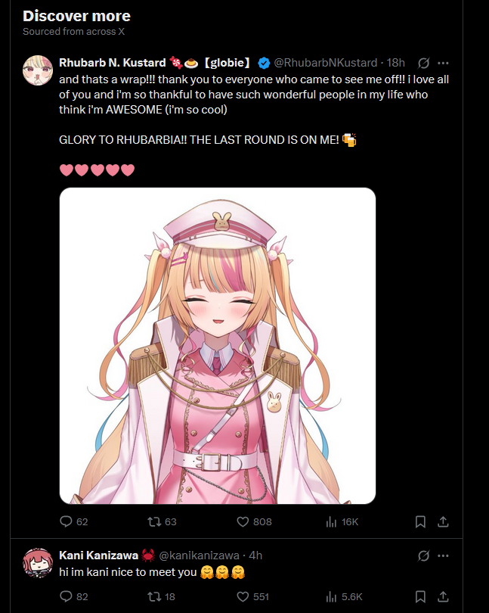Repost Kani Kanizawa's post
Image resolution: width=489 pixels, height=613 pixels.
tap(161, 596)
